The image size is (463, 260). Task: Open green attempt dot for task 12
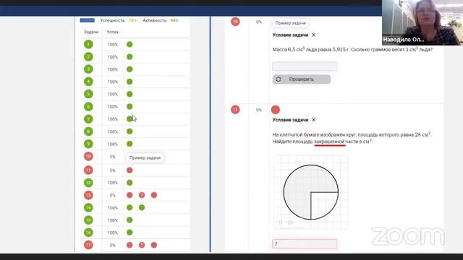click(x=129, y=183)
